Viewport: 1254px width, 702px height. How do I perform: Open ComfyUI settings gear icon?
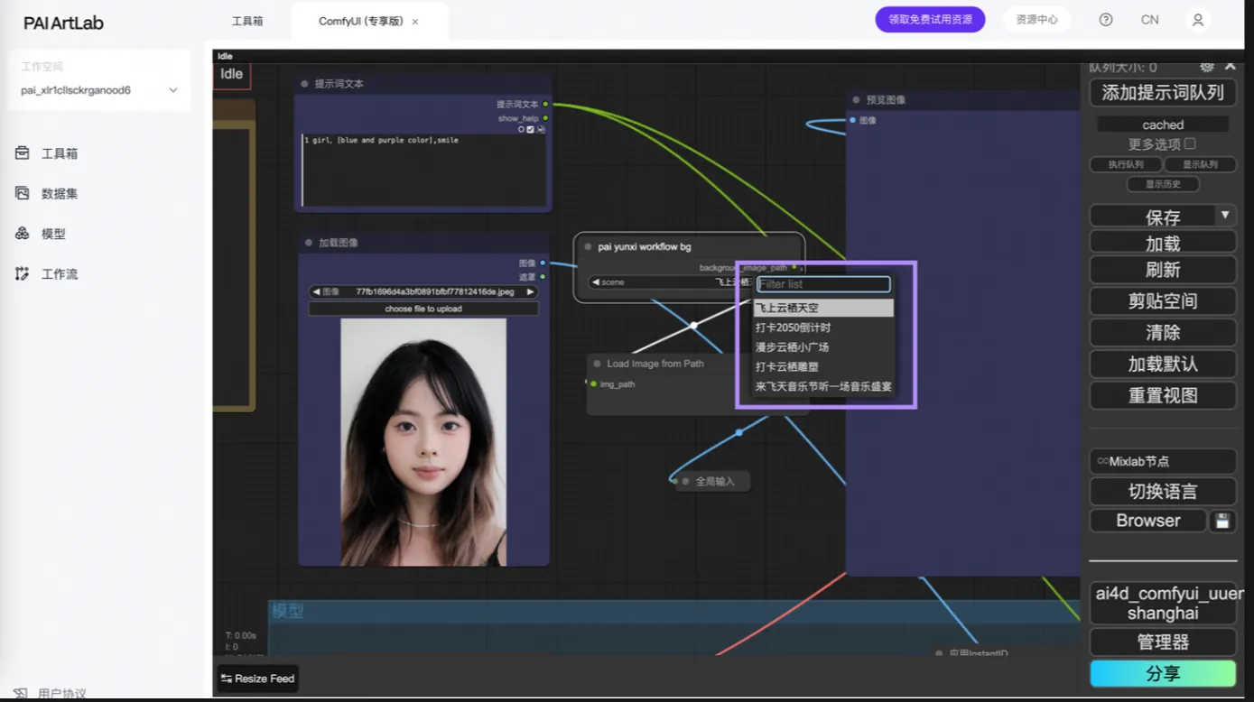[x=1206, y=67]
